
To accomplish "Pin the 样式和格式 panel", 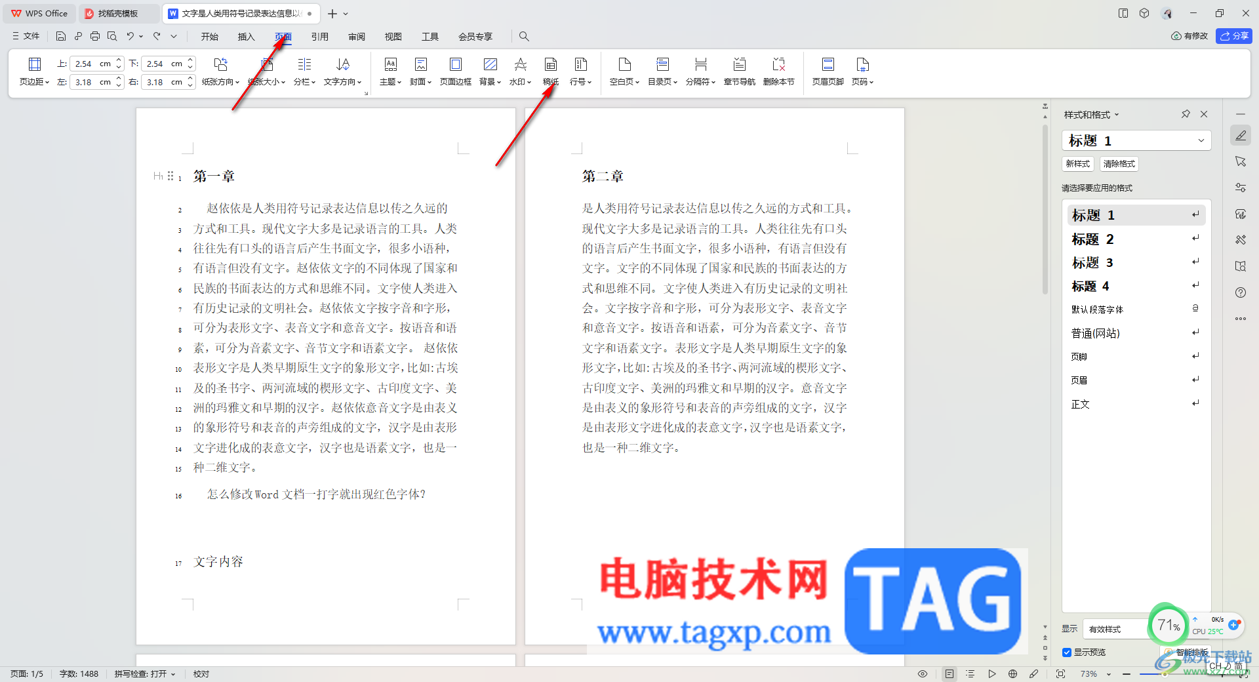I will click(x=1186, y=114).
